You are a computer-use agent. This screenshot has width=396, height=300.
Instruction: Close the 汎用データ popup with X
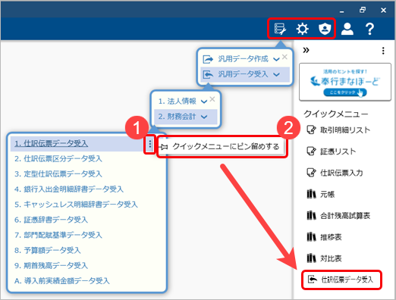(x=284, y=57)
